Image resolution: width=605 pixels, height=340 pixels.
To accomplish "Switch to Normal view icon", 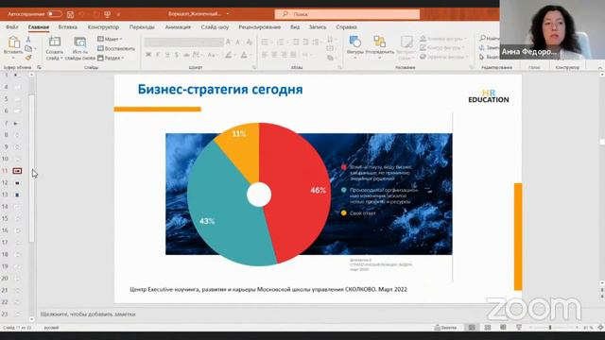I will click(472, 328).
